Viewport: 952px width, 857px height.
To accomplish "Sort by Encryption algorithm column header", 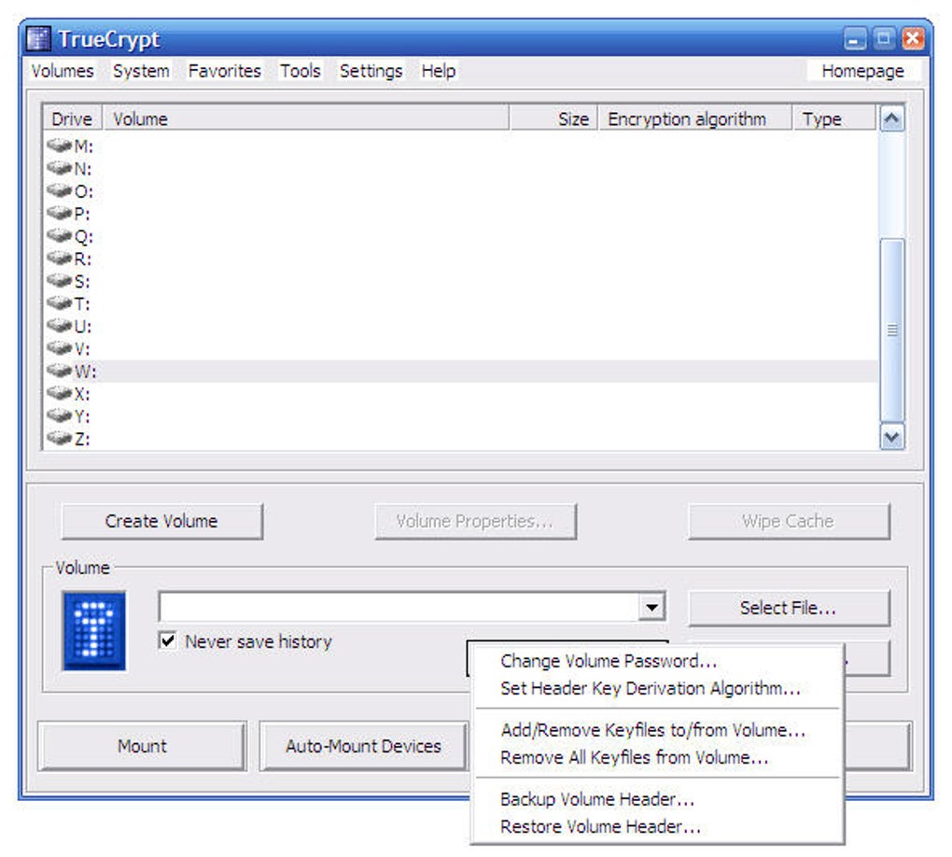I will (x=695, y=119).
